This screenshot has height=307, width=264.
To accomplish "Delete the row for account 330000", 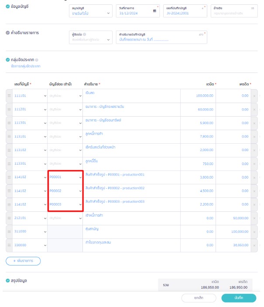I will pyautogui.click(x=254, y=245).
